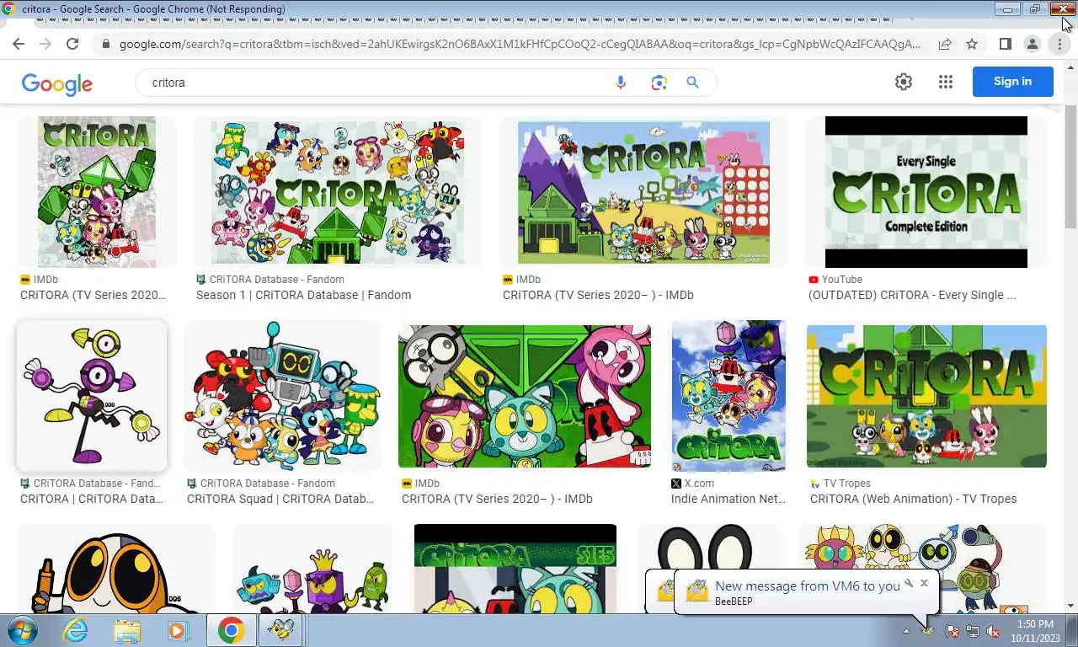Open 'Indie Animation Net...' link
Screen dimensions: 1078x647
728,499
